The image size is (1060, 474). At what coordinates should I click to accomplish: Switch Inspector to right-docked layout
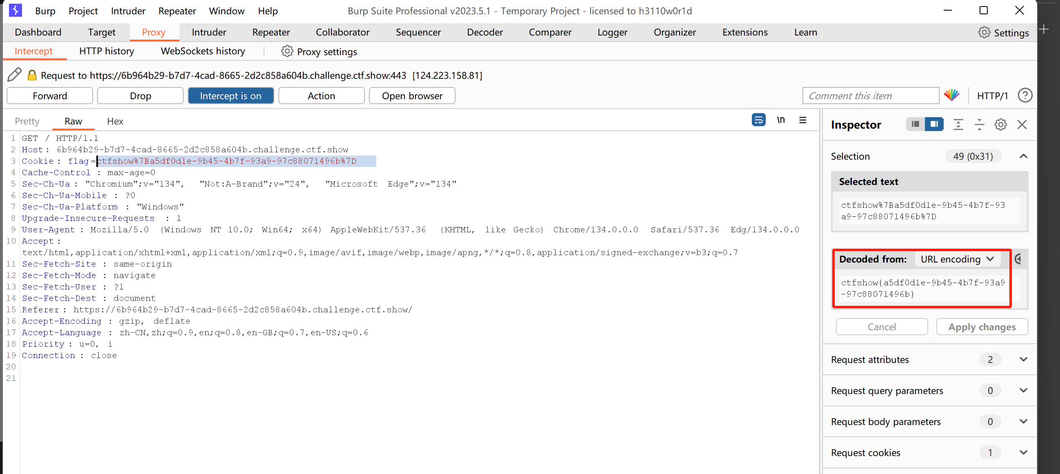click(934, 124)
